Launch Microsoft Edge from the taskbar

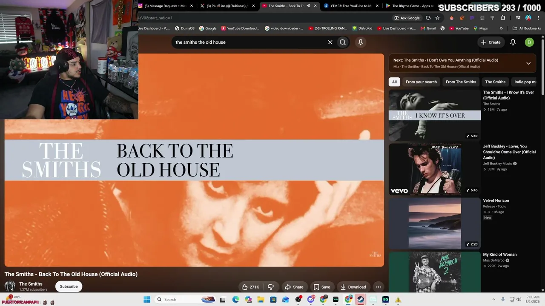click(x=235, y=300)
